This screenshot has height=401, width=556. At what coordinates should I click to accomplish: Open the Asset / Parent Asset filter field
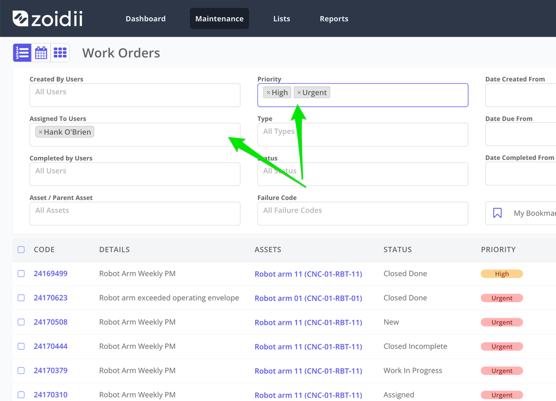pyautogui.click(x=135, y=214)
